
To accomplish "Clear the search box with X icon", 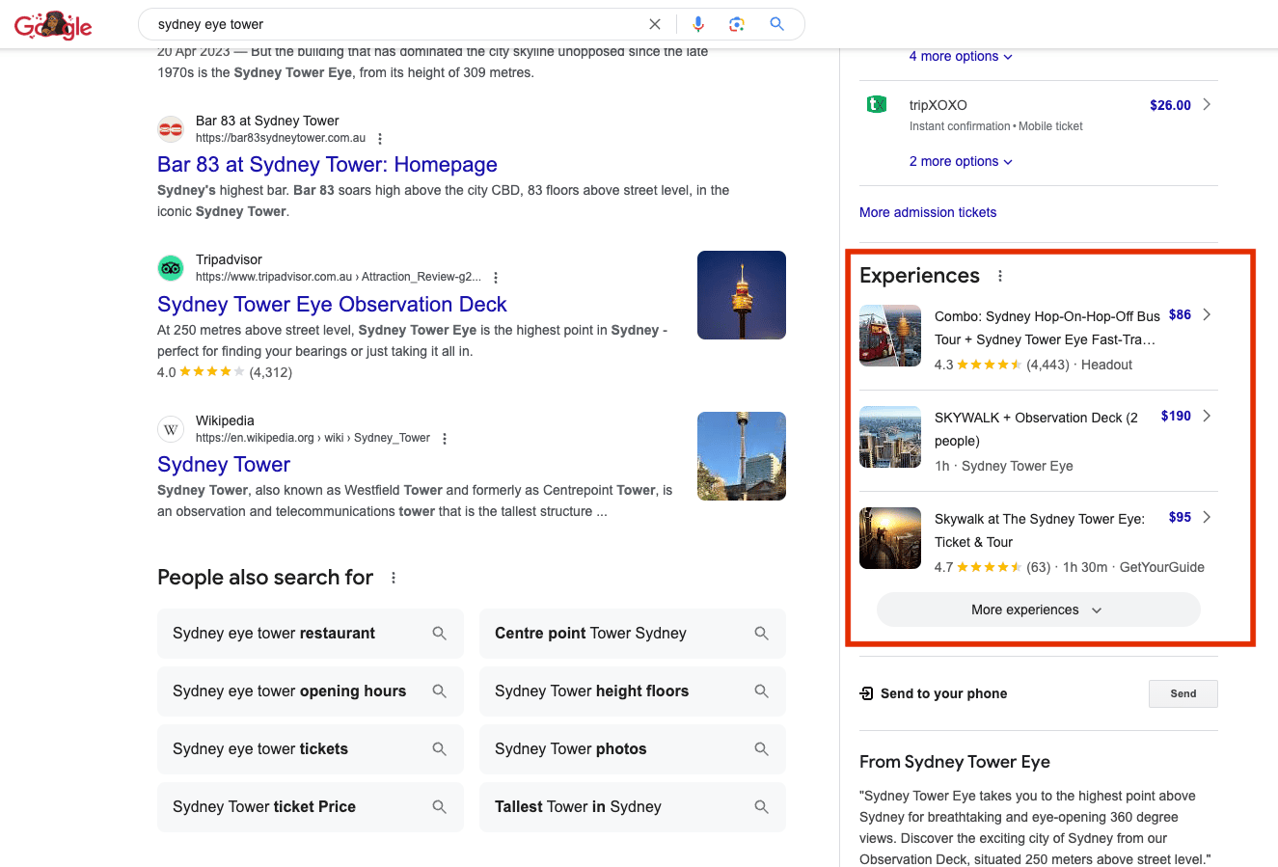I will coord(655,24).
